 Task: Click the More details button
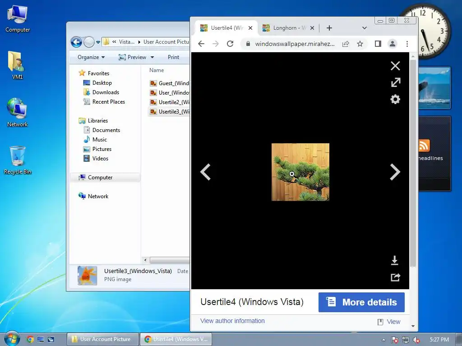pos(361,302)
